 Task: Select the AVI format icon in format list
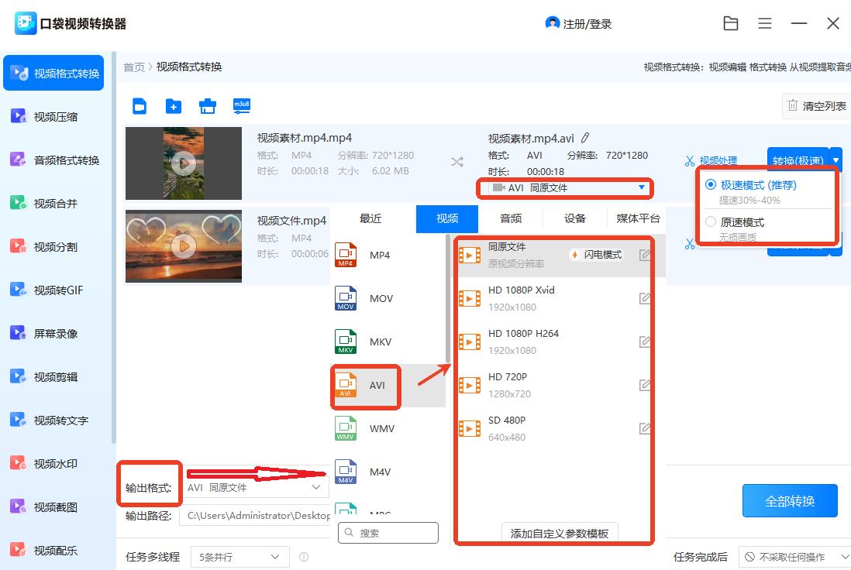pos(363,384)
